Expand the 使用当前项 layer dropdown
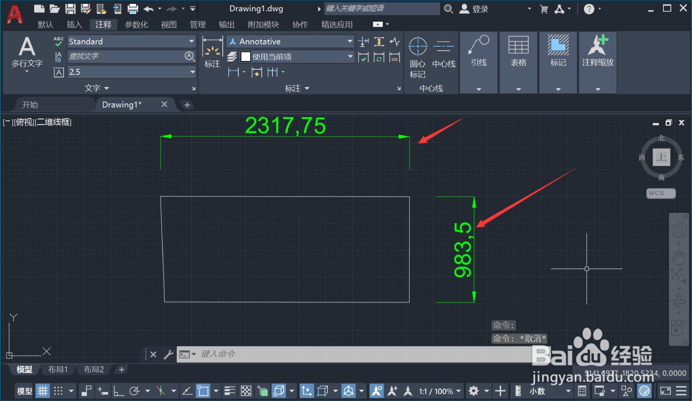Viewport: 692px width, 401px height. tap(350, 57)
